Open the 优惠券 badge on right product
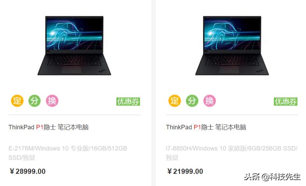This screenshot has width=306, height=186. click(286, 102)
